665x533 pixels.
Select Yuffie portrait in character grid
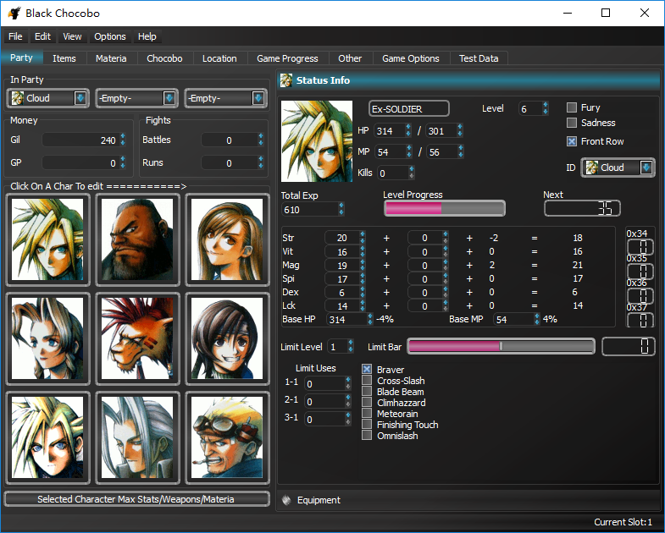pyautogui.click(x=227, y=338)
